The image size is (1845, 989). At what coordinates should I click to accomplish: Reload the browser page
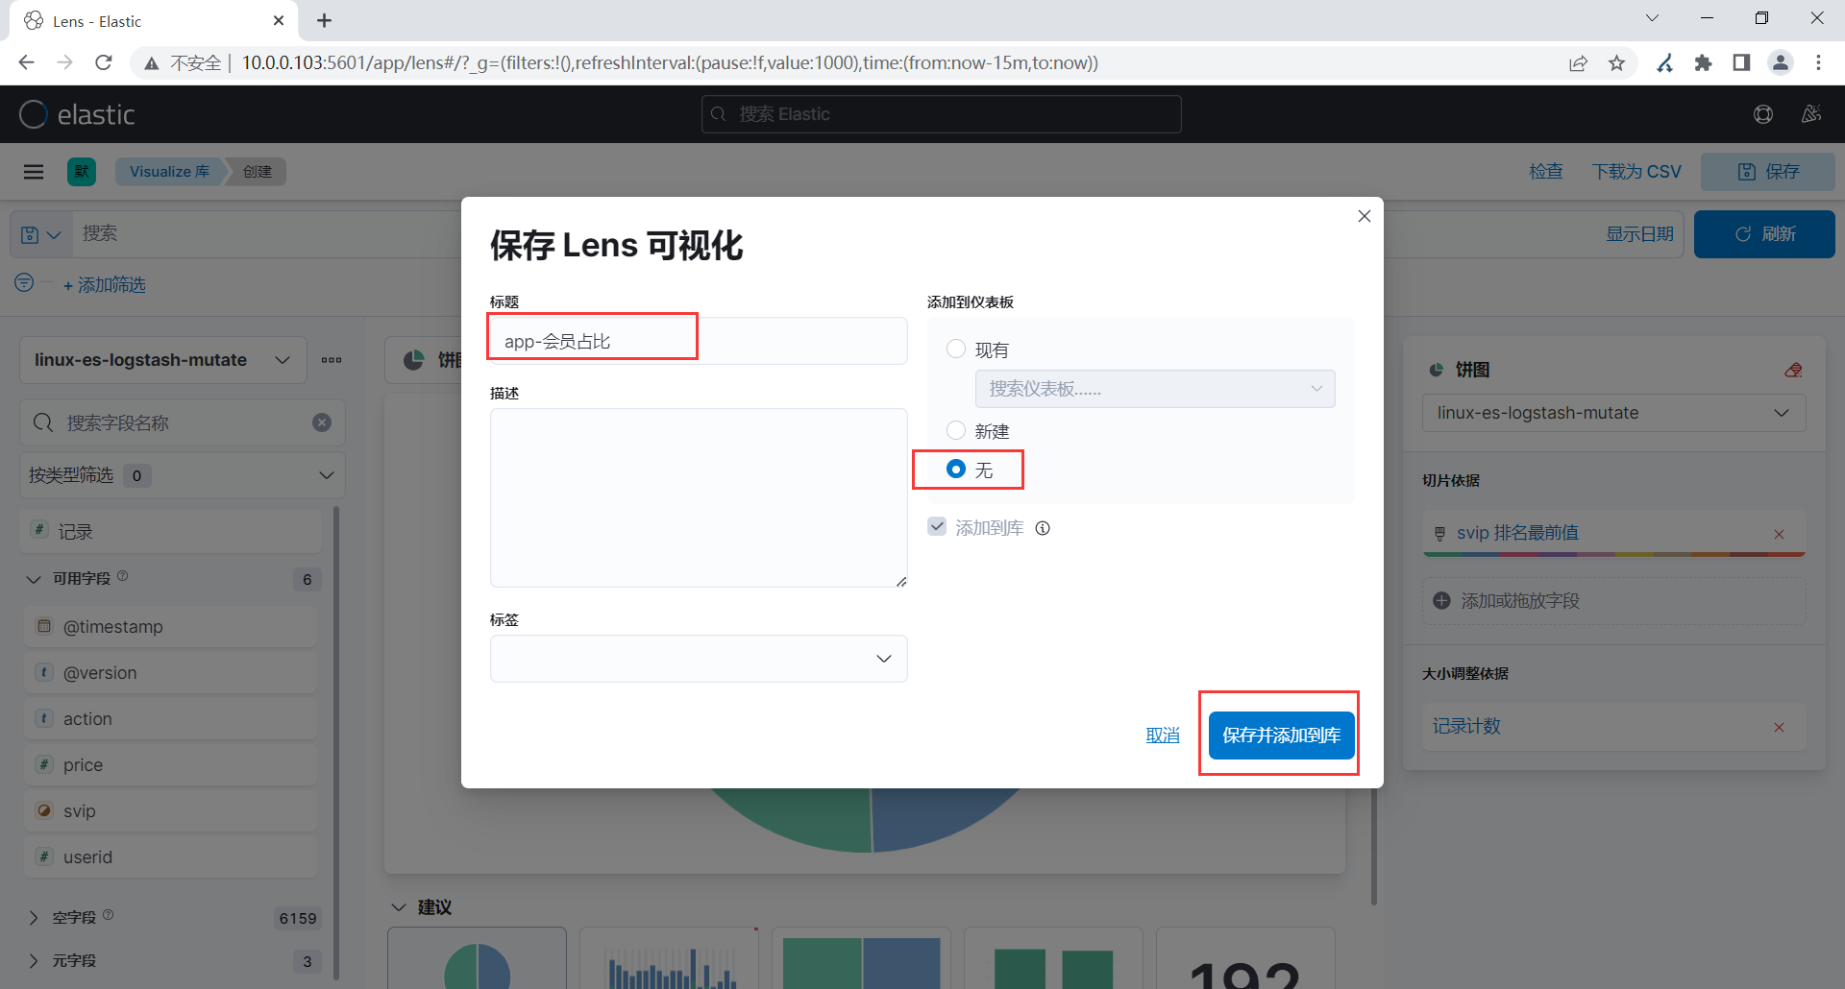tap(104, 62)
